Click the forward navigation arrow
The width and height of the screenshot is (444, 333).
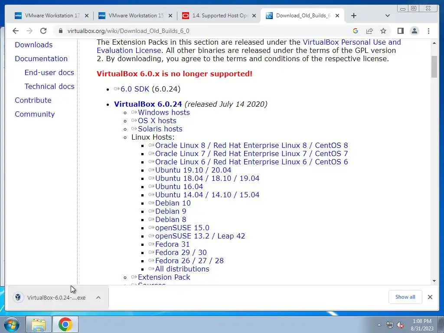pos(29,31)
